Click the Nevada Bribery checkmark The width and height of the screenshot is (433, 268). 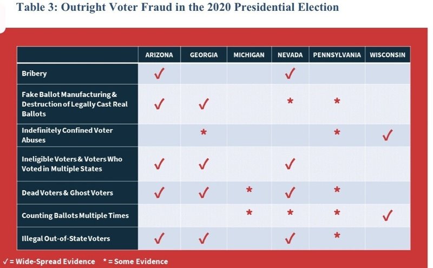click(290, 73)
